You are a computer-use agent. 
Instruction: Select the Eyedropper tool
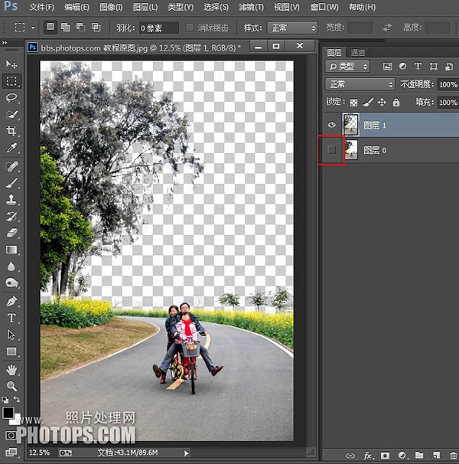coord(11,147)
